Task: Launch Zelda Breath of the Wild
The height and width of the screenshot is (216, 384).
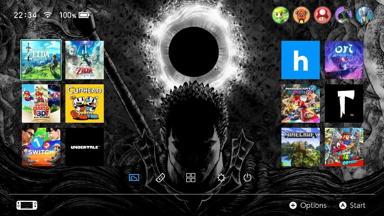Action: point(41,60)
